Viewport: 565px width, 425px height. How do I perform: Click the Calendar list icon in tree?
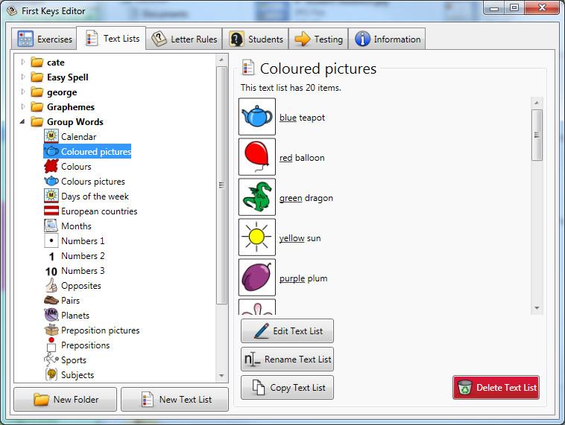[x=51, y=137]
